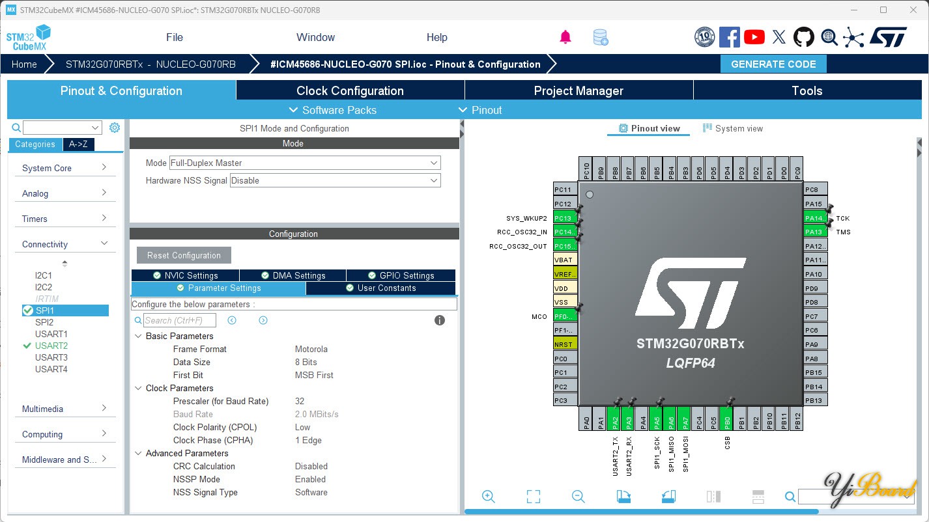This screenshot has height=522, width=929.
Task: Open the GPIO Settings tab
Action: (x=401, y=275)
